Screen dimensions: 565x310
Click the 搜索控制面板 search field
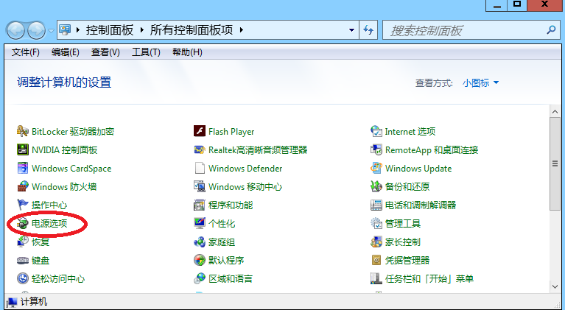(x=464, y=31)
